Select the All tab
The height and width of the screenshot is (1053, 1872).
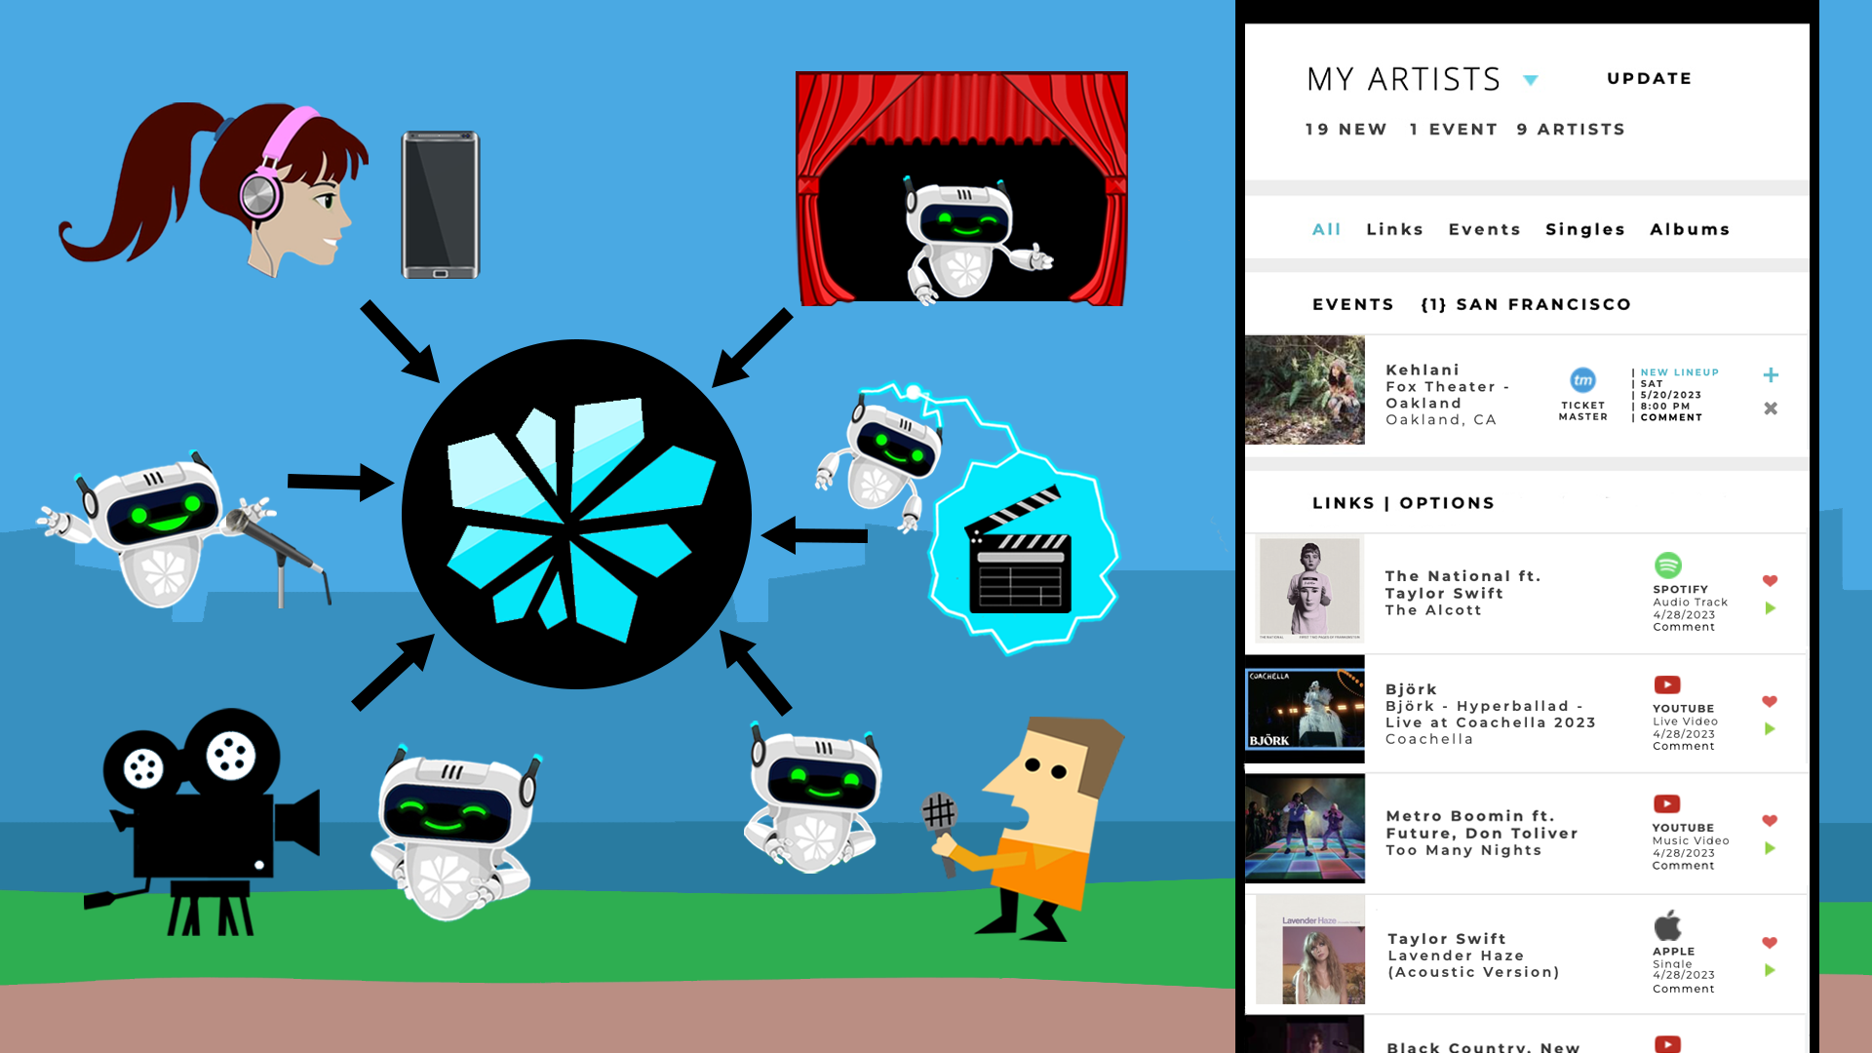tap(1326, 229)
